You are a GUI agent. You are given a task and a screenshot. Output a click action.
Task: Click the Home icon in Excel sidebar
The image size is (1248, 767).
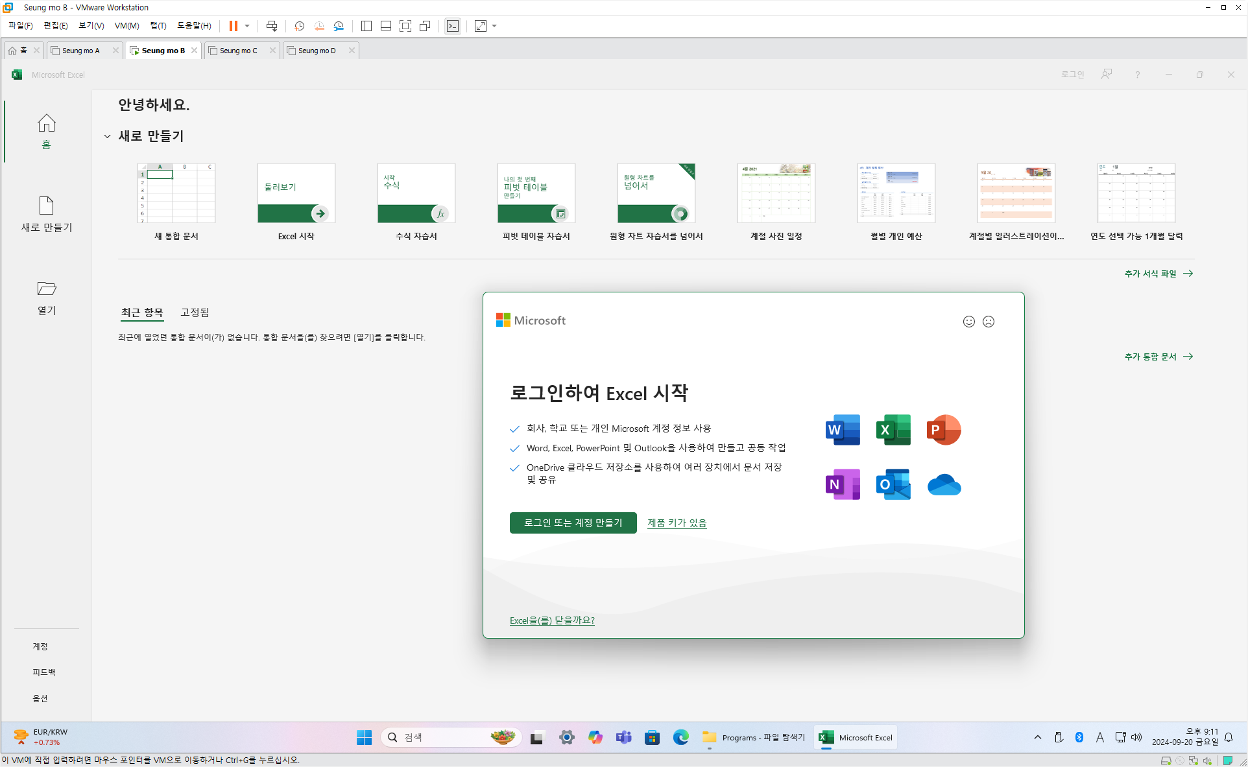pos(46,124)
